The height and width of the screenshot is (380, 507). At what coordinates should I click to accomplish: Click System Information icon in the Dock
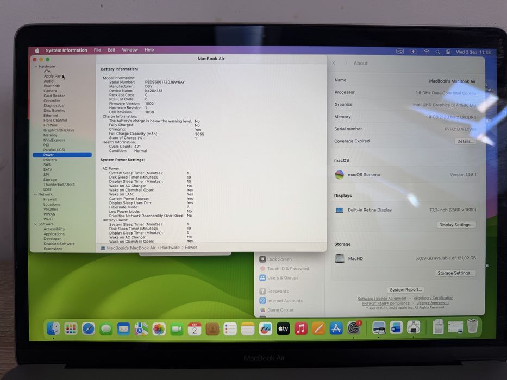[414, 328]
